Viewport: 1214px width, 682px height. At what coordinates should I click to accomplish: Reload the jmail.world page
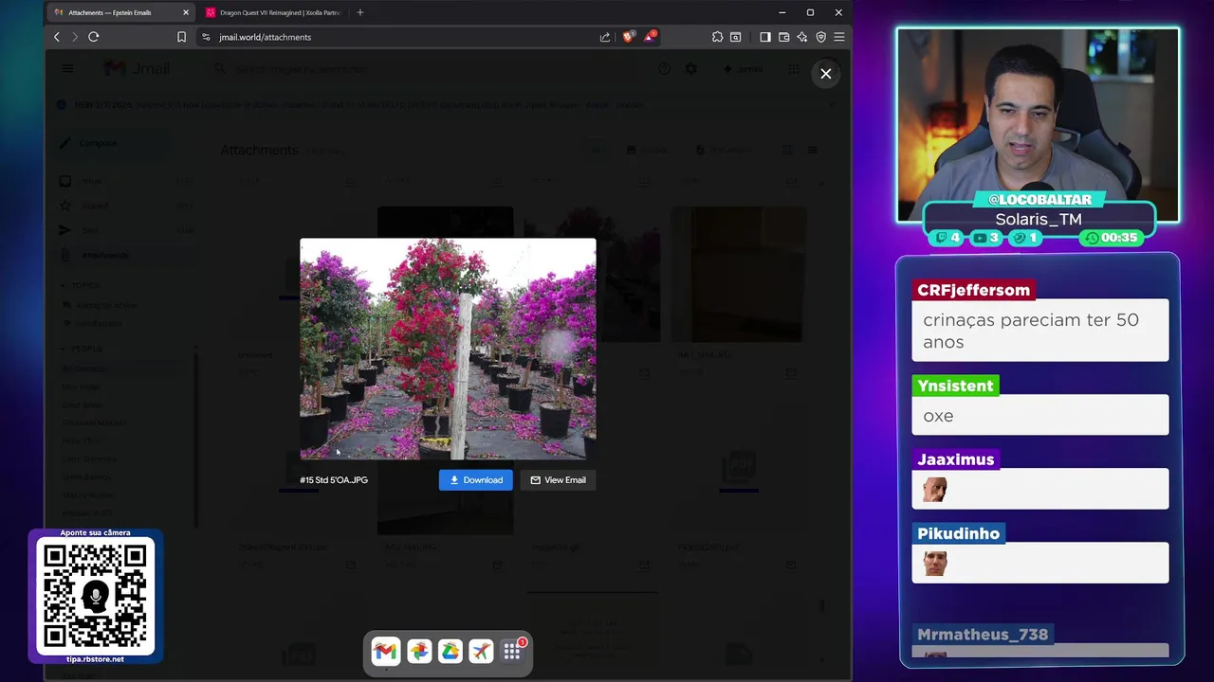click(94, 37)
